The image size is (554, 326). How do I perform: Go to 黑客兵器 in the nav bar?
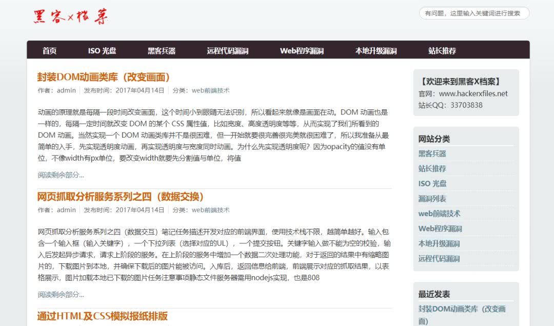point(162,50)
